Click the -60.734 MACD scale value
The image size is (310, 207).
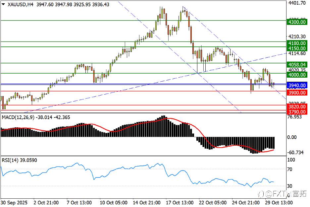pyautogui.click(x=295, y=152)
